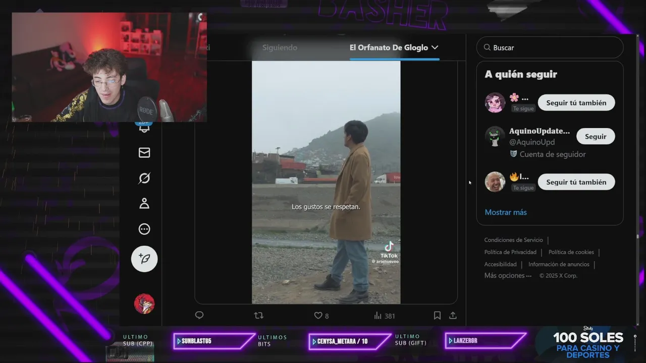
Task: View post analytics showing 381
Action: (x=385, y=316)
